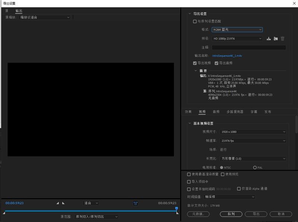Open the 格式 H.264 蓝光 dropdown

[x=237, y=29]
